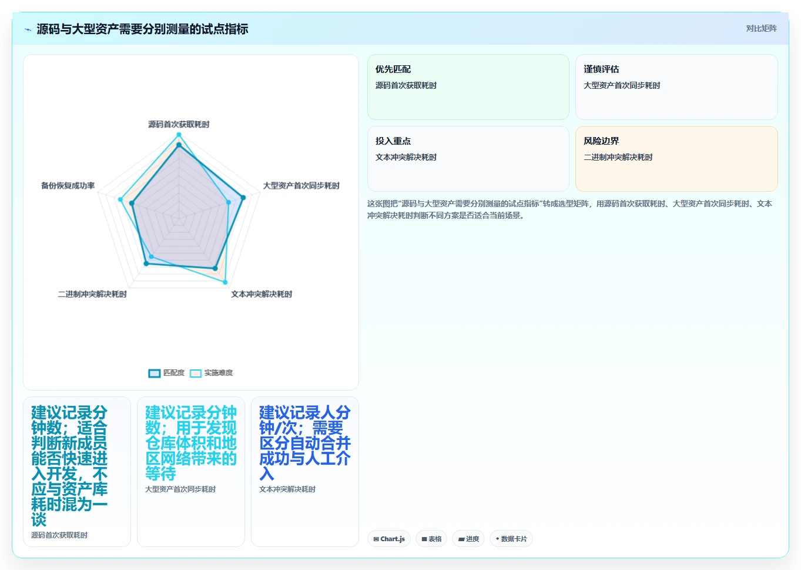Click the 数据卡片 tag chip
Screen dimensions: 801x570
tap(511, 539)
